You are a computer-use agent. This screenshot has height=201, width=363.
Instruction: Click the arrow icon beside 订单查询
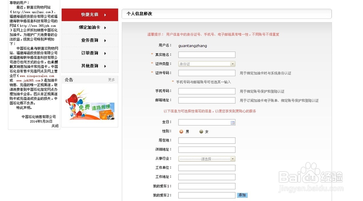[105, 53]
